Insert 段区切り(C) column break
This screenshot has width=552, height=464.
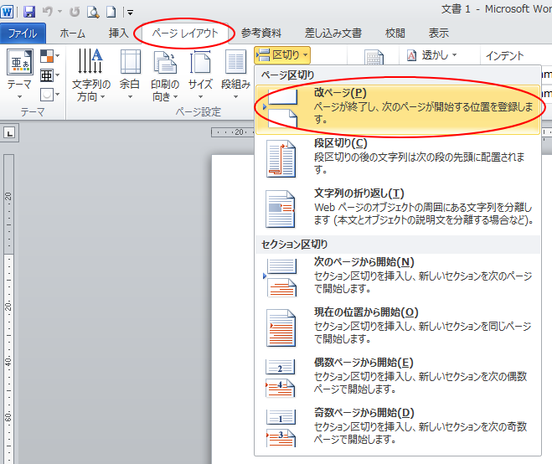click(x=398, y=159)
